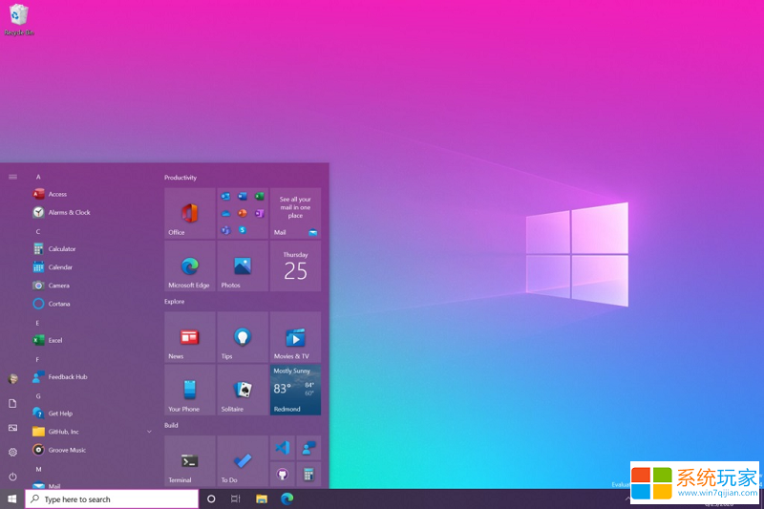Click the Explore group header
Viewport: 764px width, 509px height.
pos(175,302)
